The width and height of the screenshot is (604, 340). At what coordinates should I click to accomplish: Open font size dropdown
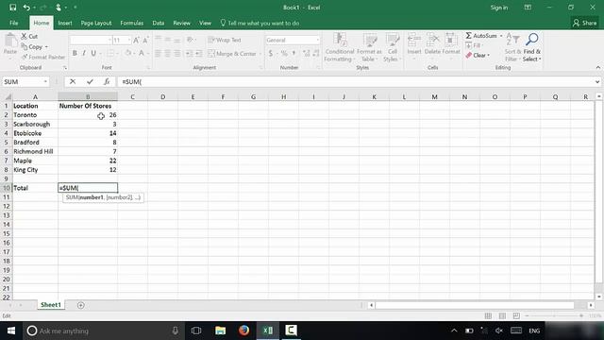(128, 40)
